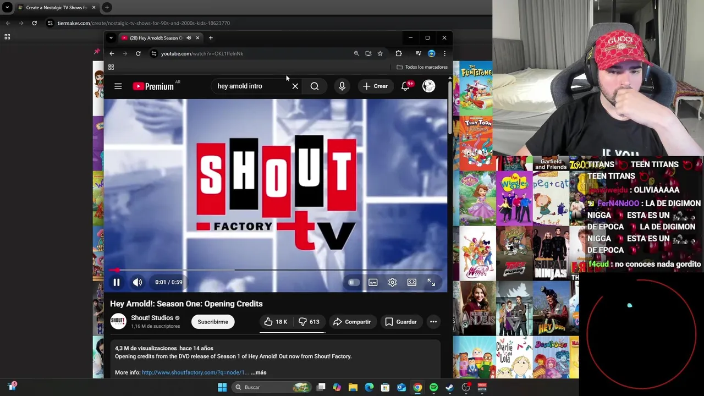Select the Peg+Cat tier thumbnail
The width and height of the screenshot is (704, 396).
(551, 199)
